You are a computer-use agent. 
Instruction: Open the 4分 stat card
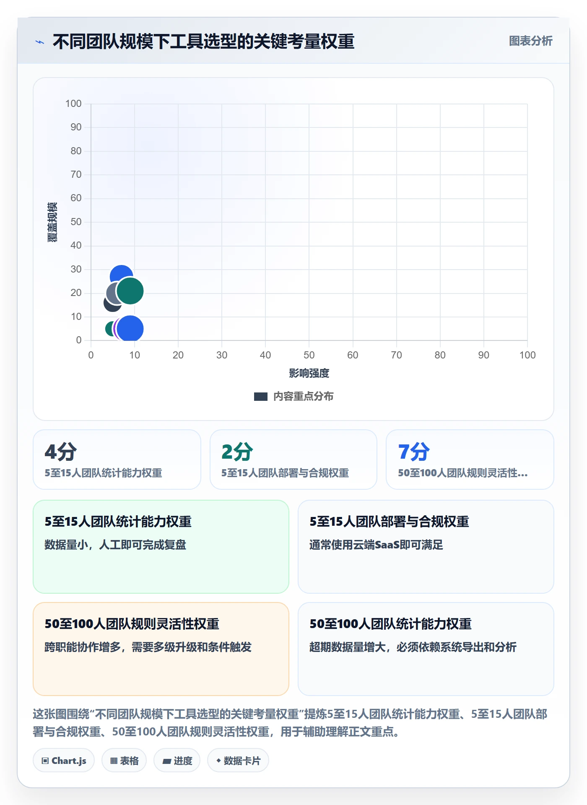point(117,460)
